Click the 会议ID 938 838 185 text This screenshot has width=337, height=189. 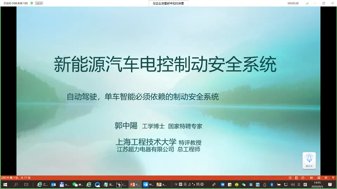pyautogui.click(x=16, y=3)
